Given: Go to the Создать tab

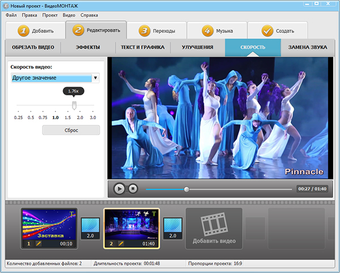Looking at the screenshot, I should [x=278, y=30].
